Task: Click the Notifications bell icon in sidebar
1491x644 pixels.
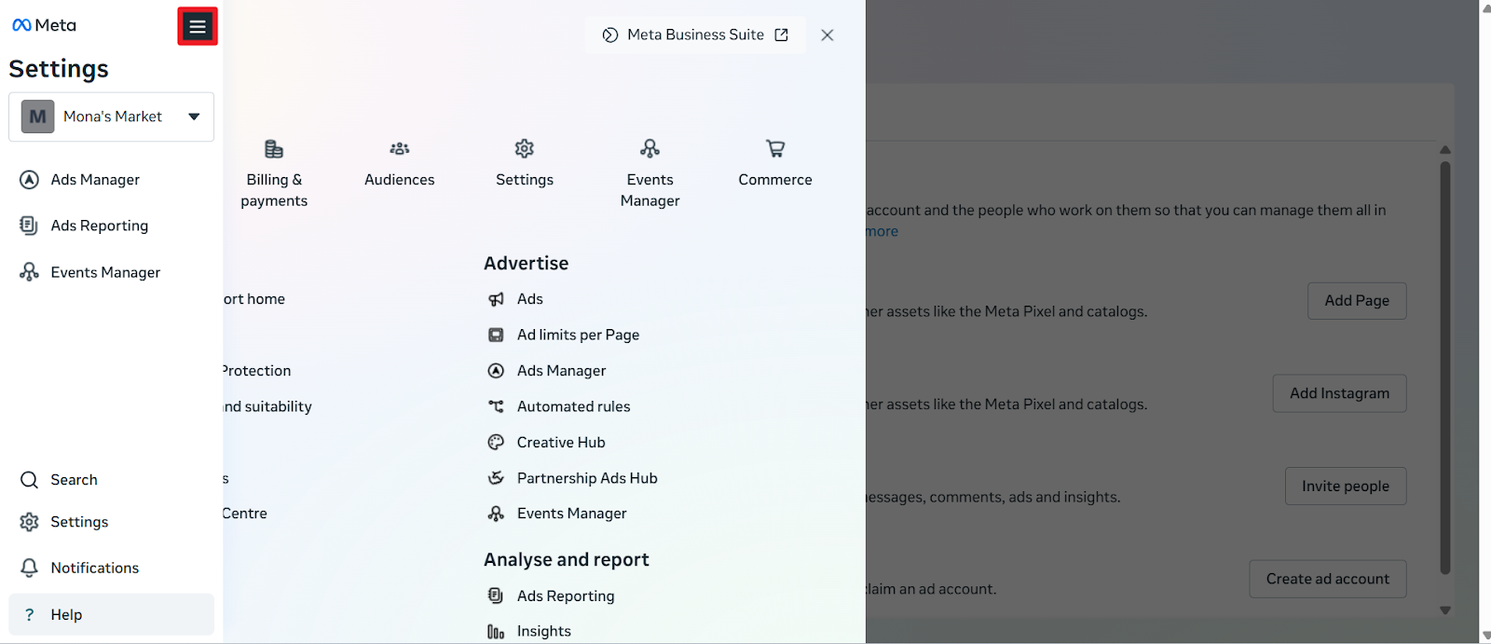Action: 30,568
